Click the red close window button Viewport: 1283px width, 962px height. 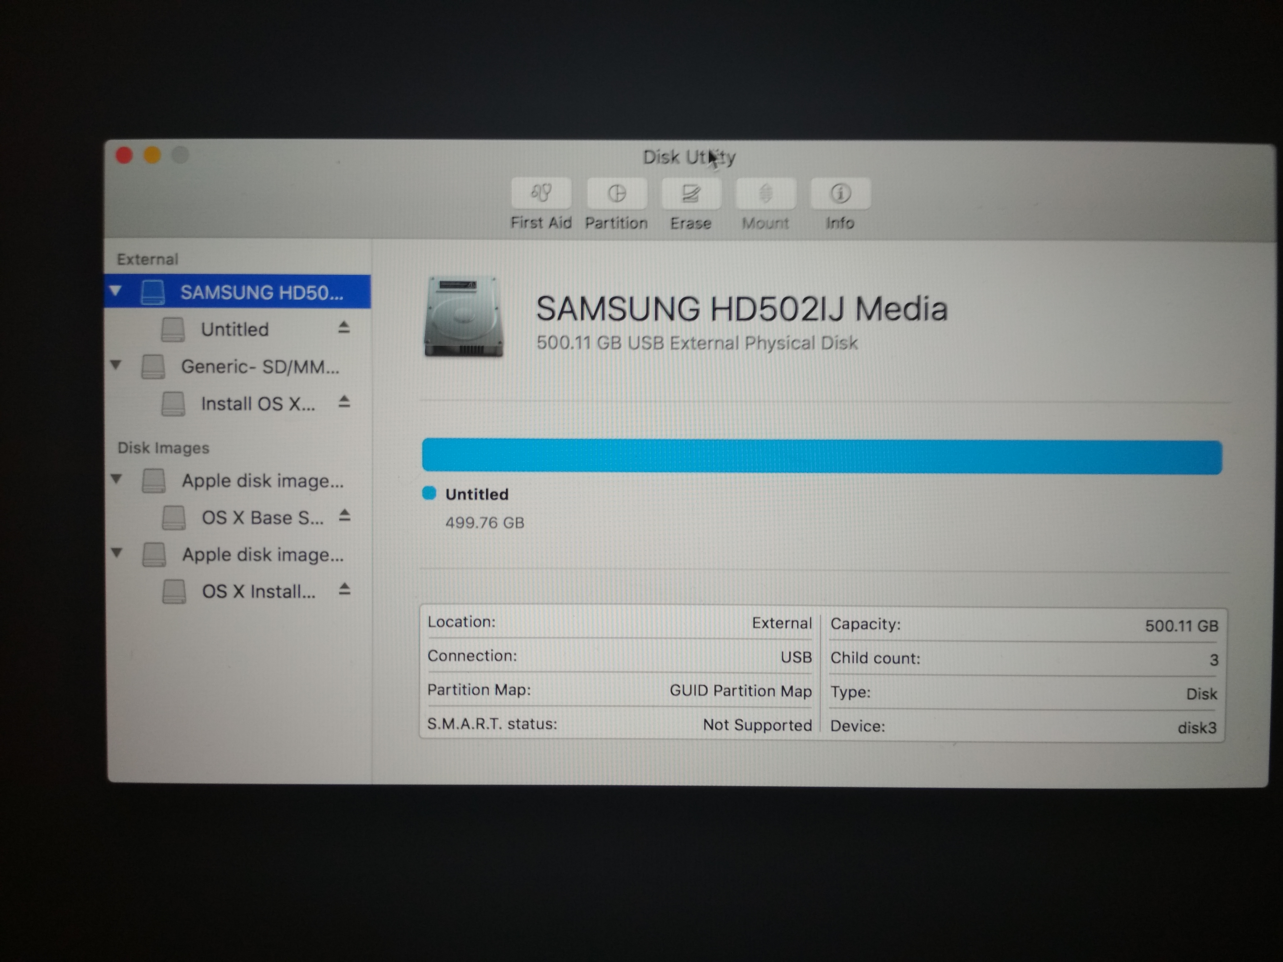[124, 155]
